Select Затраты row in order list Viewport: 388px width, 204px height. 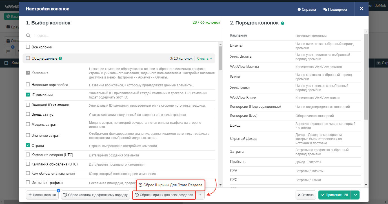(x=295, y=152)
